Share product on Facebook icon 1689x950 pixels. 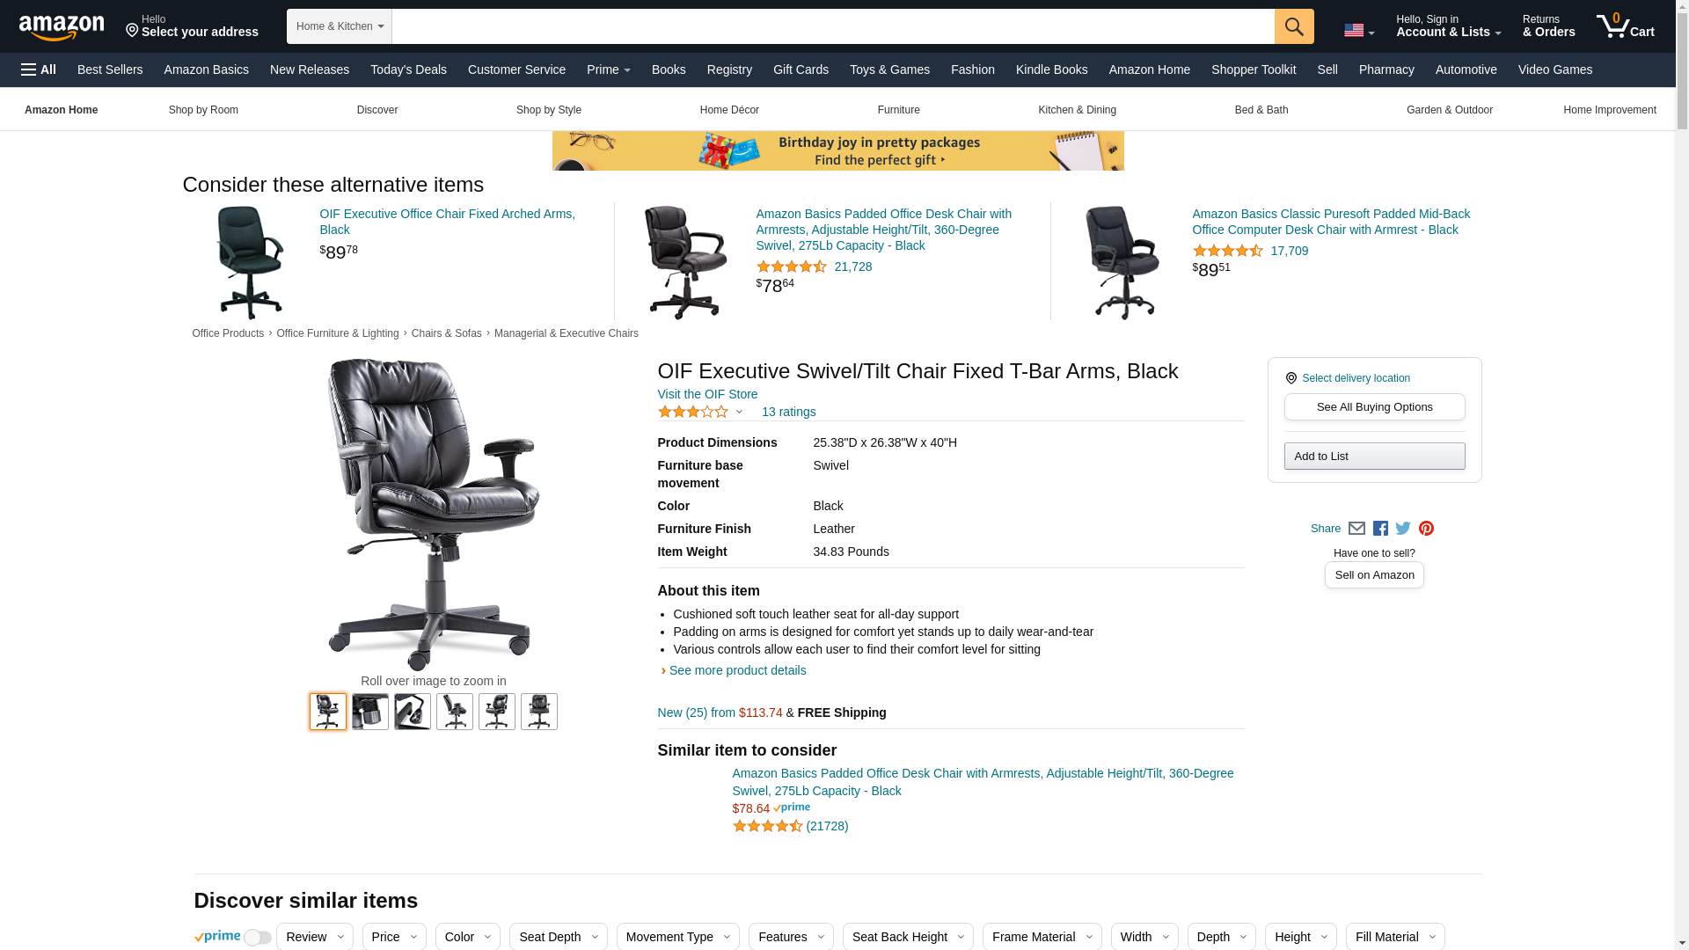[1380, 529]
